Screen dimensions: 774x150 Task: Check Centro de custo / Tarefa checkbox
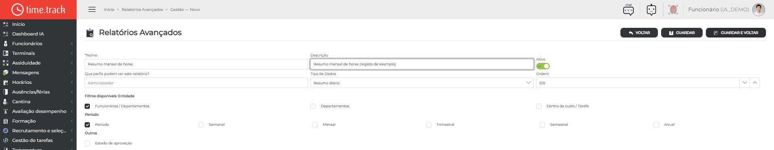click(539, 106)
